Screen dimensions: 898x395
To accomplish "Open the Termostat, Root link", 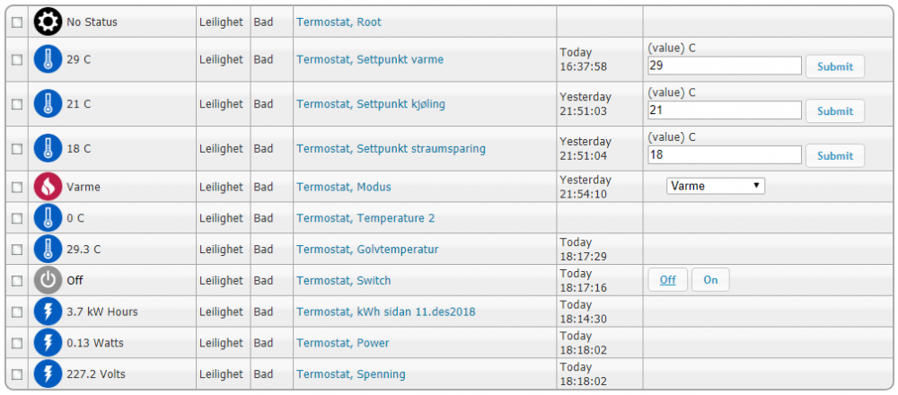I will click(x=339, y=22).
